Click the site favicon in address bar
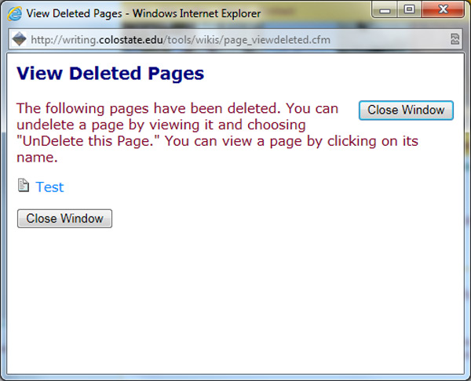The image size is (471, 381). tap(19, 39)
